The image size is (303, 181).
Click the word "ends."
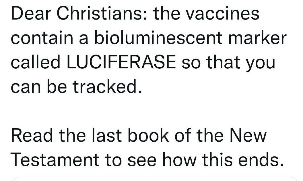click(x=261, y=159)
